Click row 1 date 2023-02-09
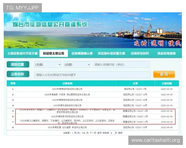The height and width of the screenshot is (148, 186). 167,89
